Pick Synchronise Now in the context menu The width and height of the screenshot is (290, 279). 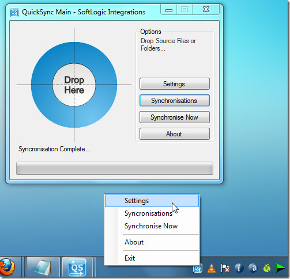pos(152,226)
